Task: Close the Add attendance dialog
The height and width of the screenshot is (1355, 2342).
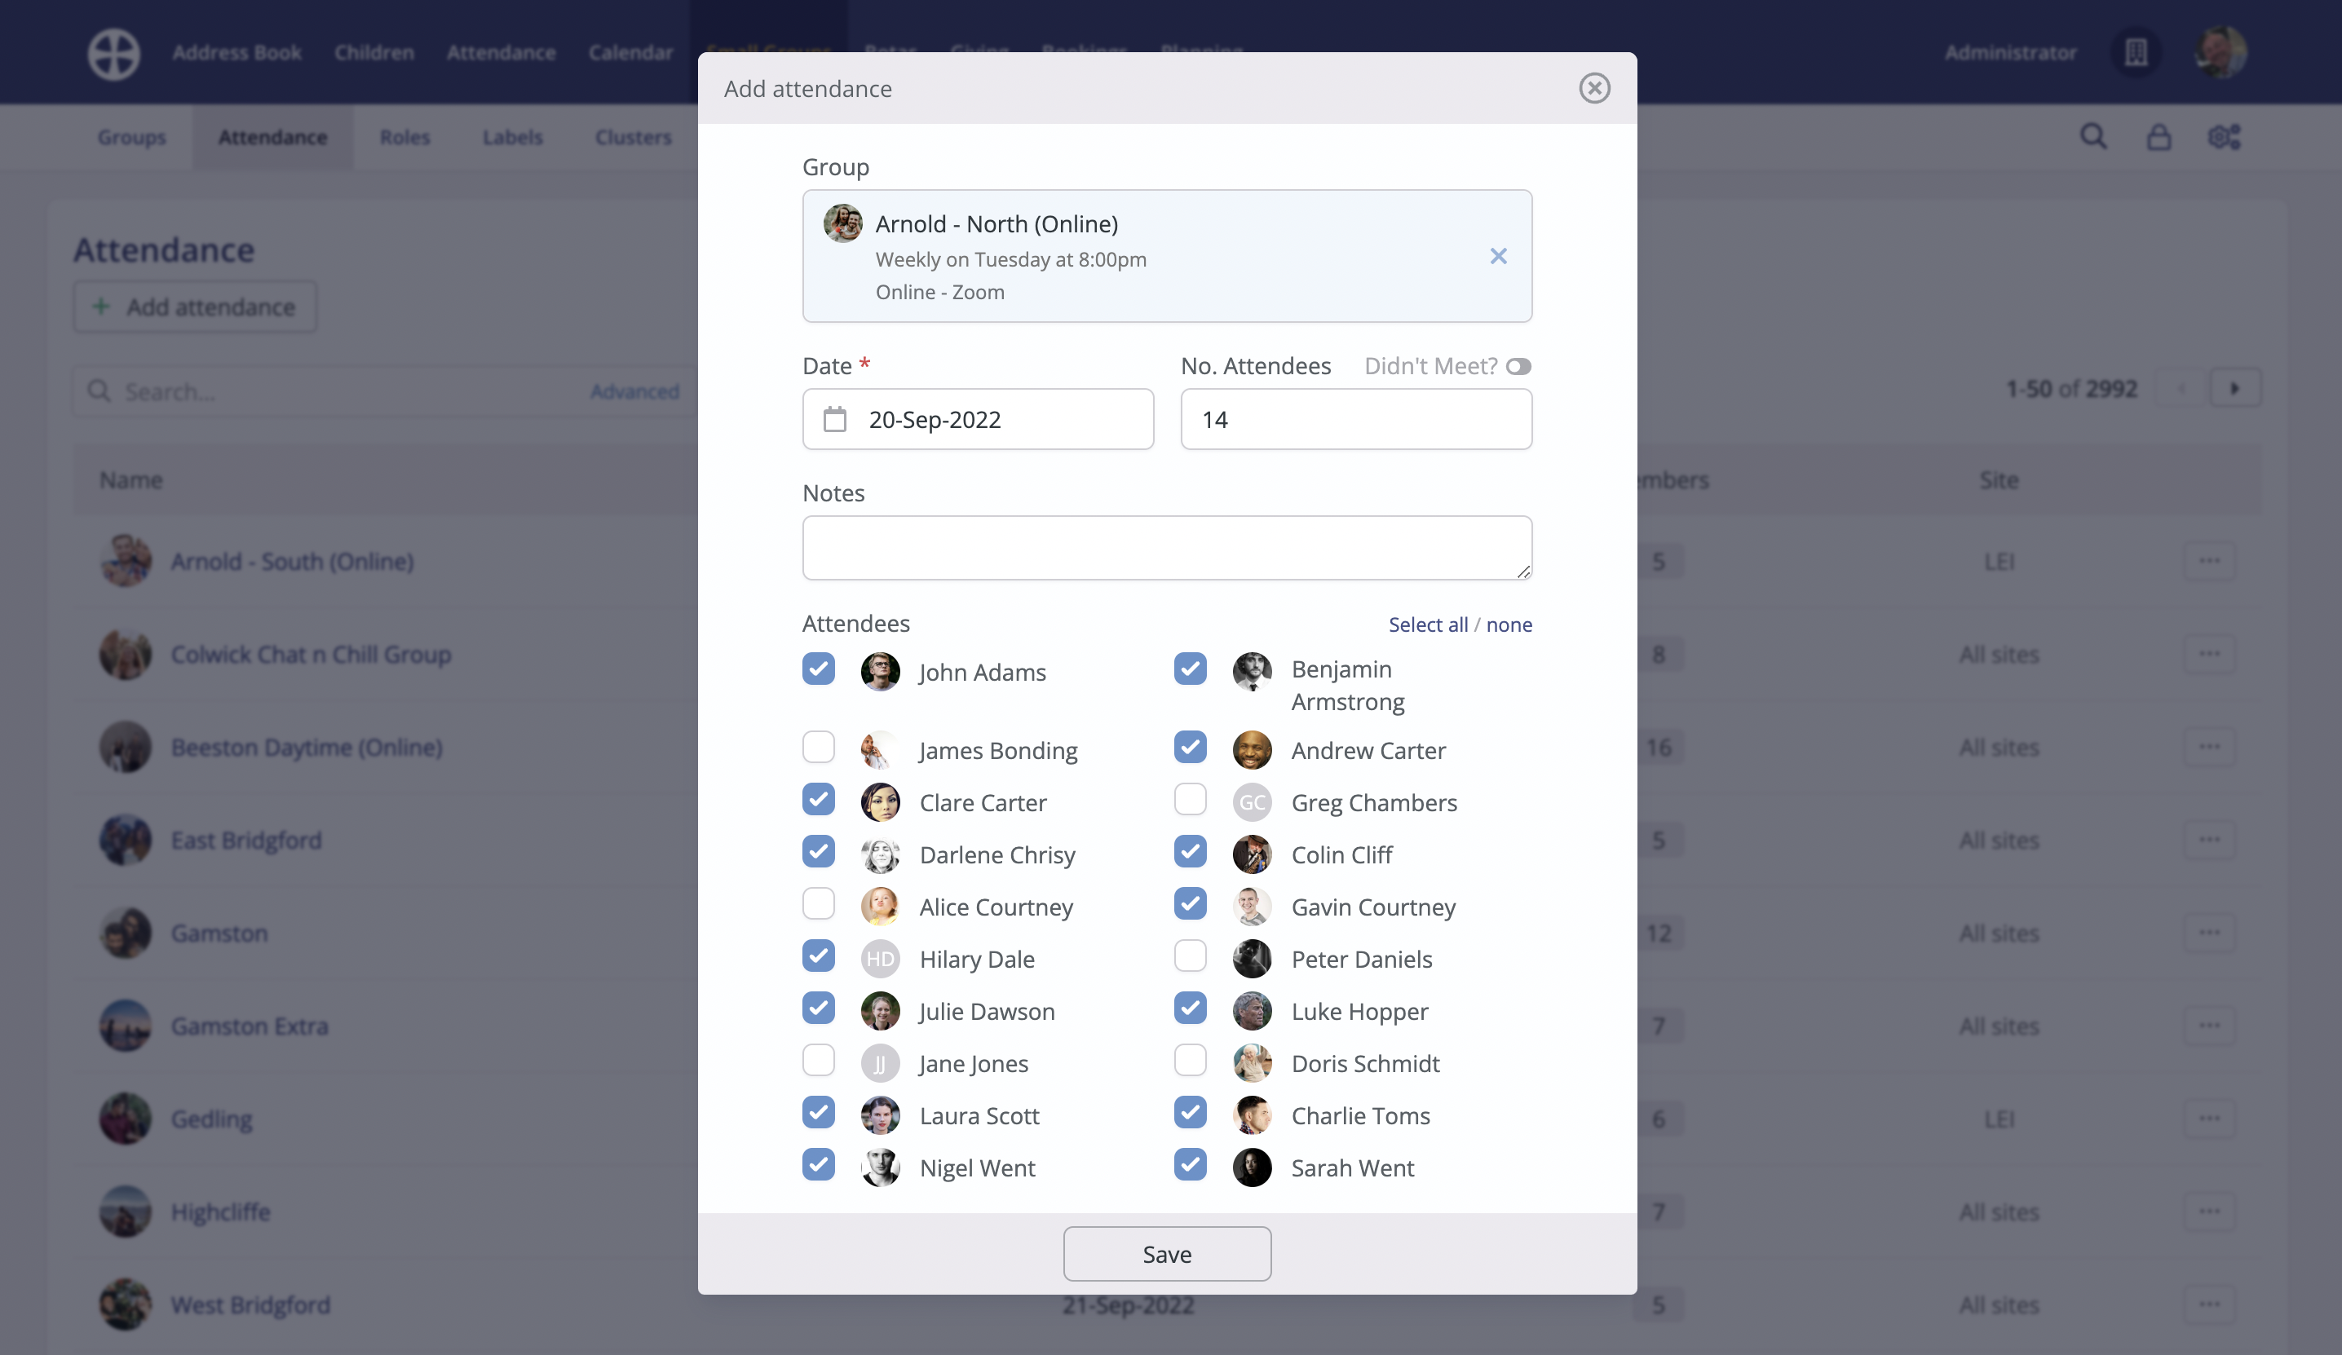Action: click(1594, 88)
